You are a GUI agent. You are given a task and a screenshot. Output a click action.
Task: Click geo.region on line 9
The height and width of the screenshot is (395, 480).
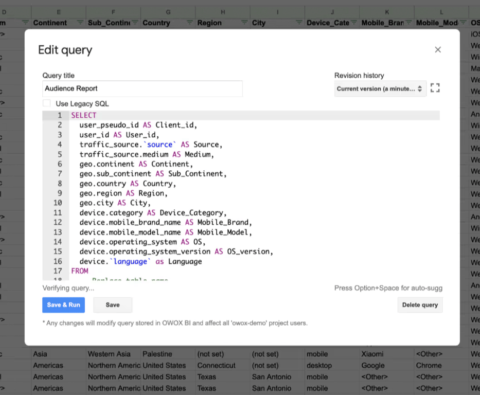[101, 193]
